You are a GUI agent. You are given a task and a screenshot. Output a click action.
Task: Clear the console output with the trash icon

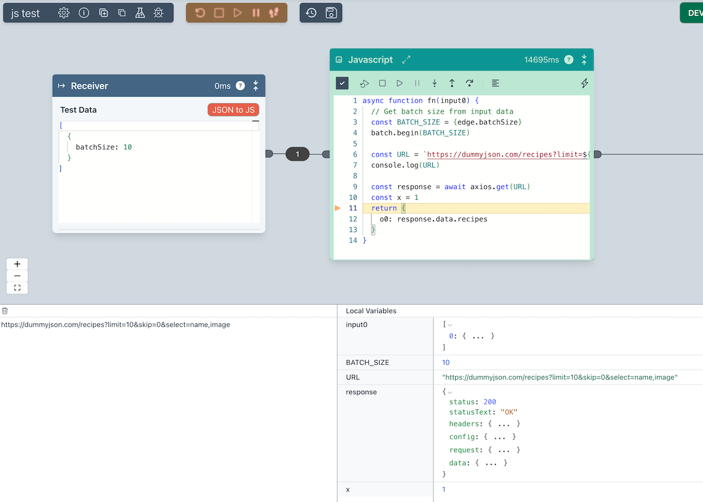pyautogui.click(x=6, y=310)
